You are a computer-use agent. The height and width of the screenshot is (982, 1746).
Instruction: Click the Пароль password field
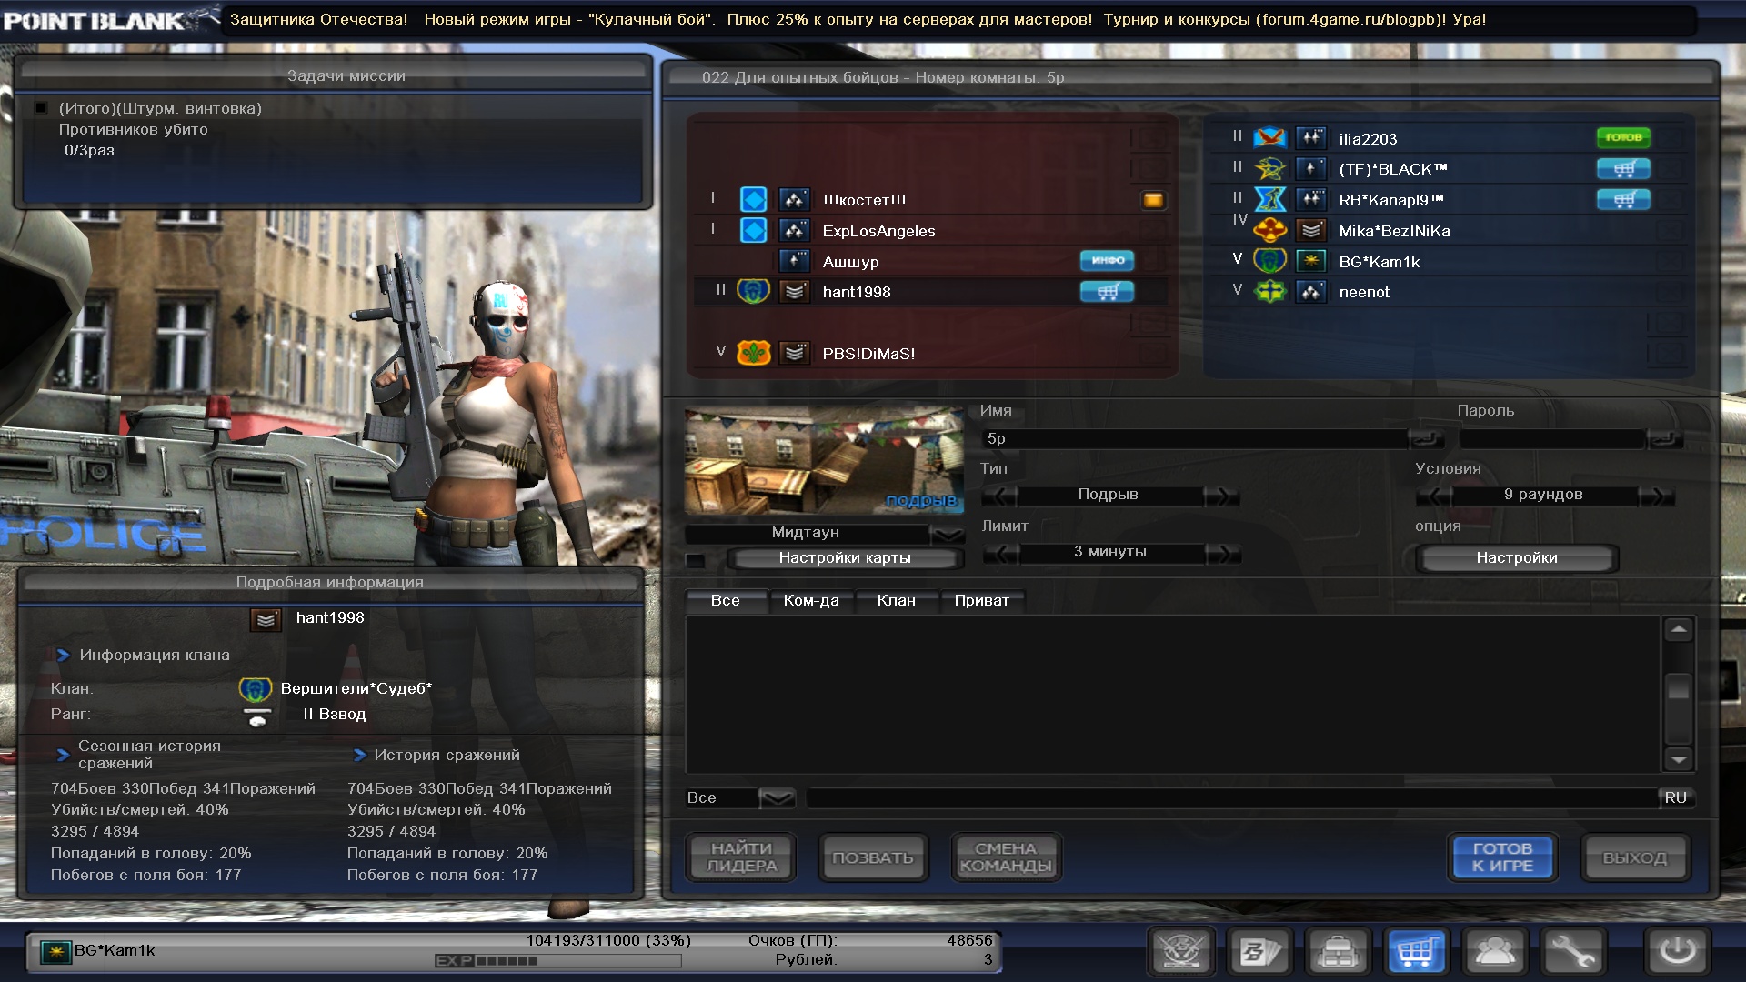click(x=1551, y=438)
